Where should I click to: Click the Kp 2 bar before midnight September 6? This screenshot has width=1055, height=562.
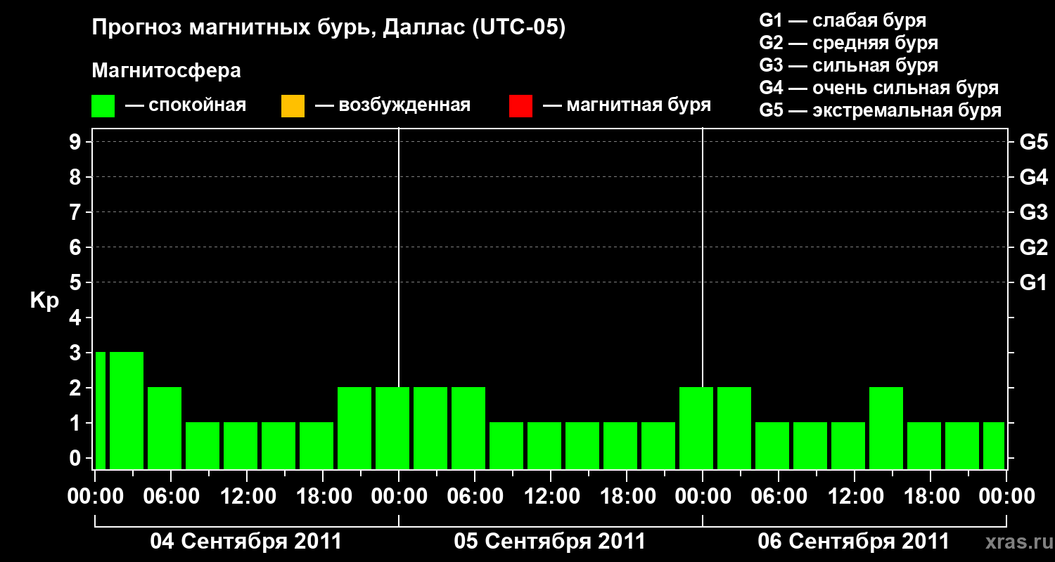click(696, 428)
